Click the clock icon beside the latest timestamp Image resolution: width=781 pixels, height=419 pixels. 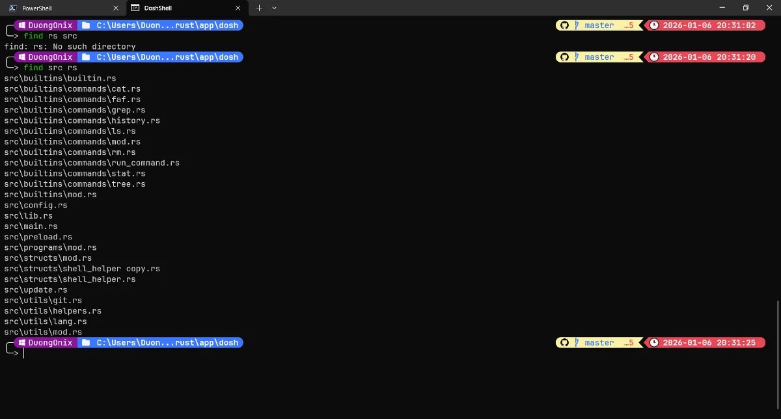pyautogui.click(x=653, y=342)
